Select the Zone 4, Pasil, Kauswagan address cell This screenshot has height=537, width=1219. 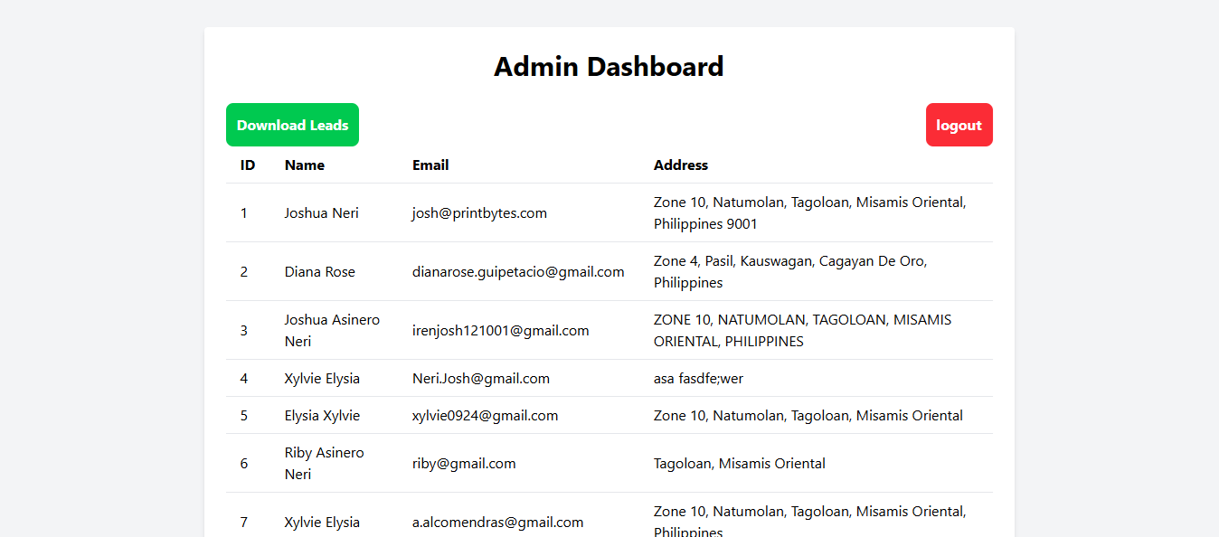789,272
